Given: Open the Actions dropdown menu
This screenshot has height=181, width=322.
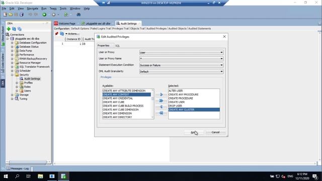Looking at the screenshot, I should (72, 34).
